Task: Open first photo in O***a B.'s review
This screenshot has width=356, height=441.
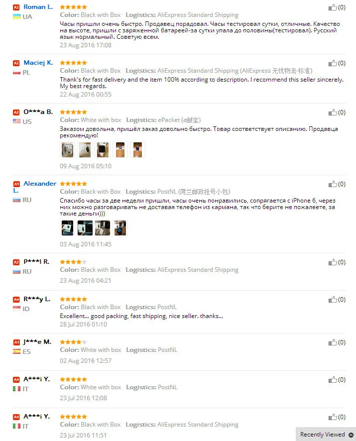Action: [x=68, y=150]
